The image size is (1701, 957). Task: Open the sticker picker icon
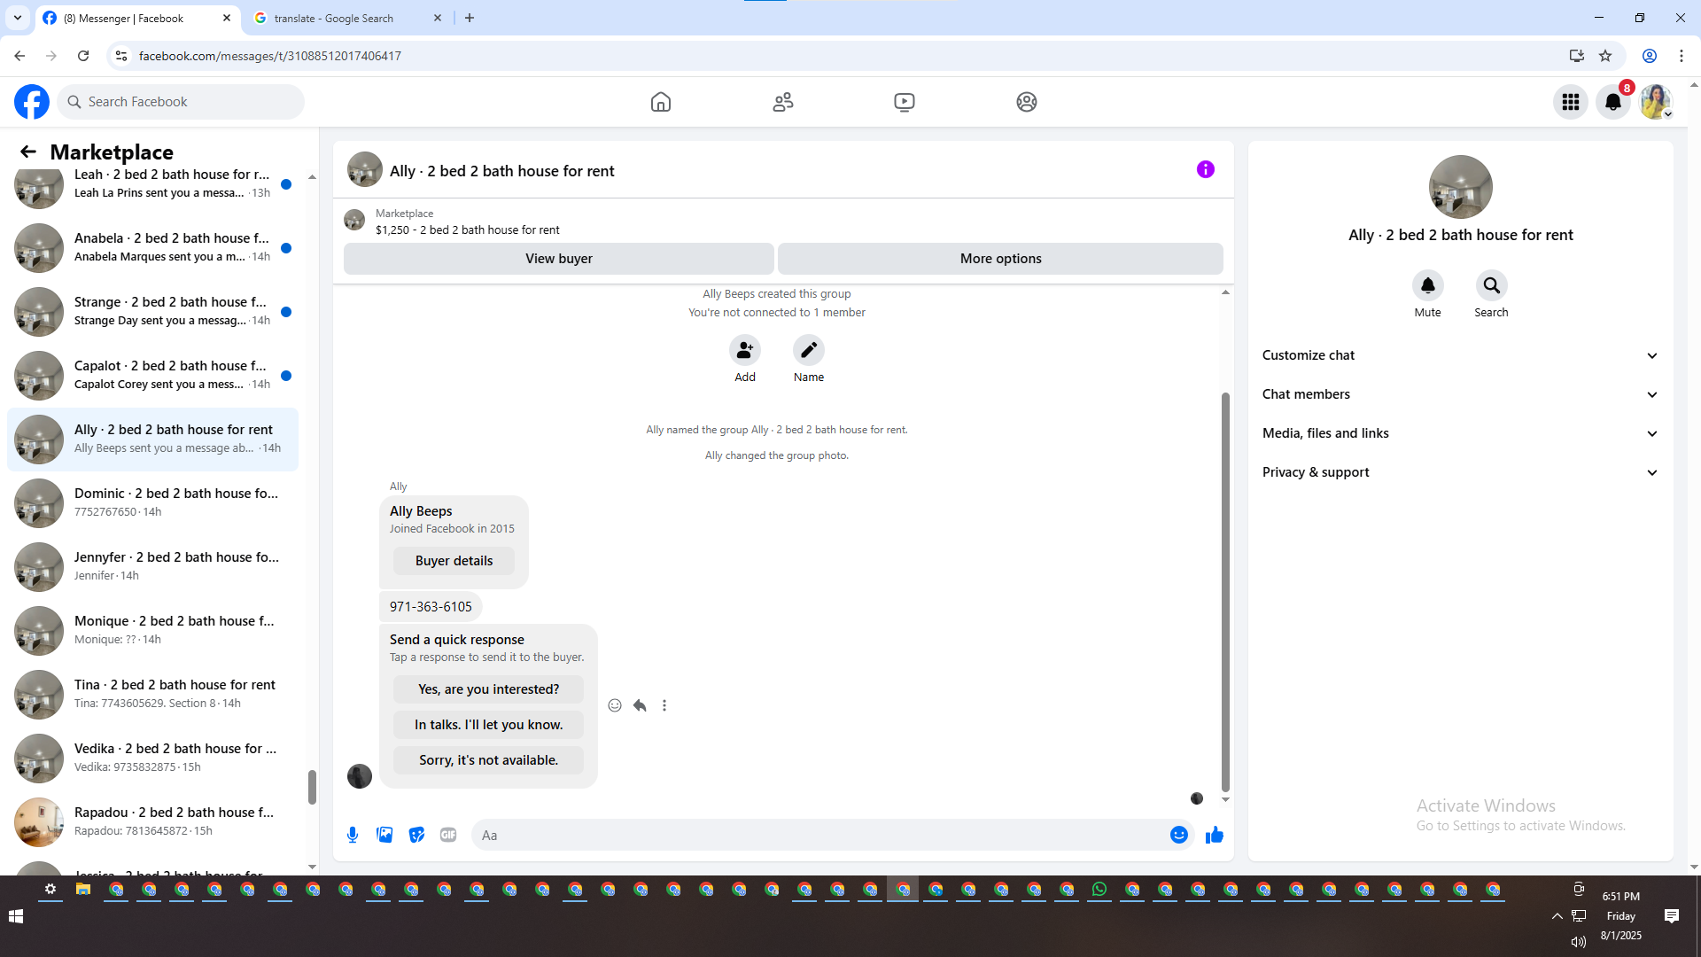[x=416, y=835]
